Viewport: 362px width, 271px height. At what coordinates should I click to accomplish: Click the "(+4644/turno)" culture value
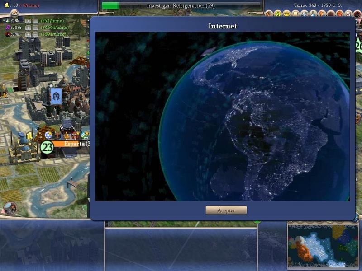[x=55, y=28]
